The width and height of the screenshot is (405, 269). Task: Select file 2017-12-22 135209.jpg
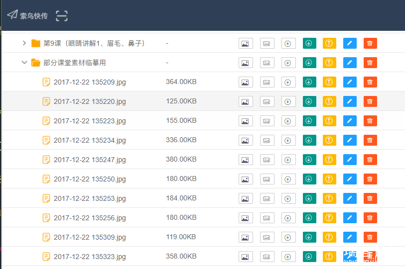coord(90,82)
